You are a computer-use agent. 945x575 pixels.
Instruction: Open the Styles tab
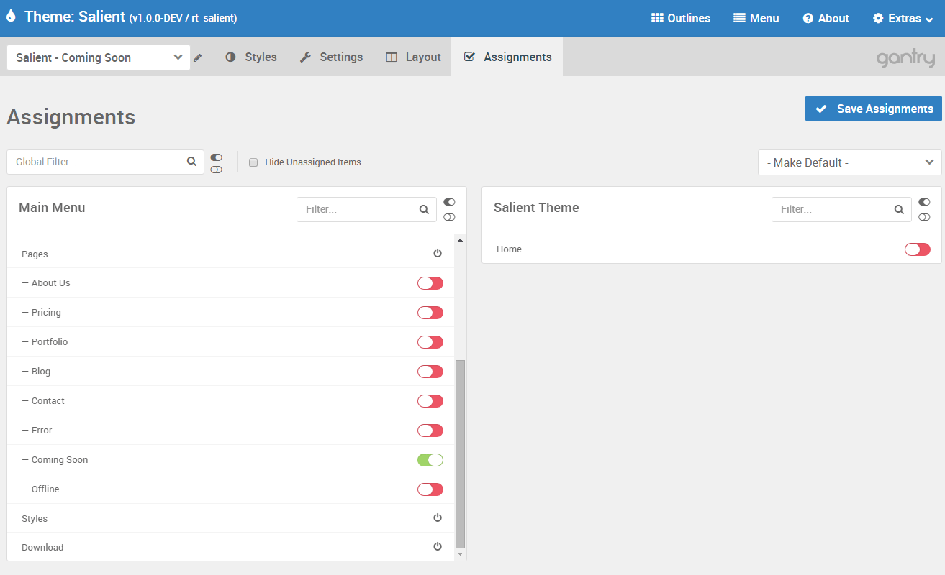point(251,57)
